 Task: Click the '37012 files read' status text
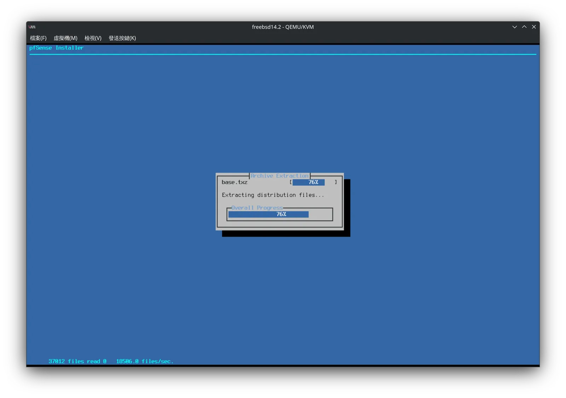click(74, 361)
